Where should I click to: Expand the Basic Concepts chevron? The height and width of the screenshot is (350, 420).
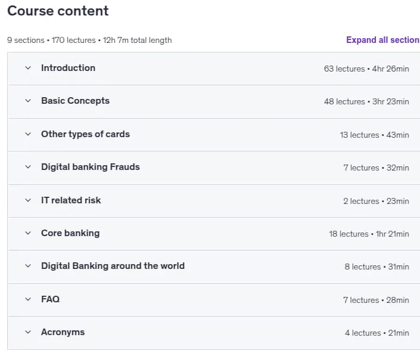(28, 101)
